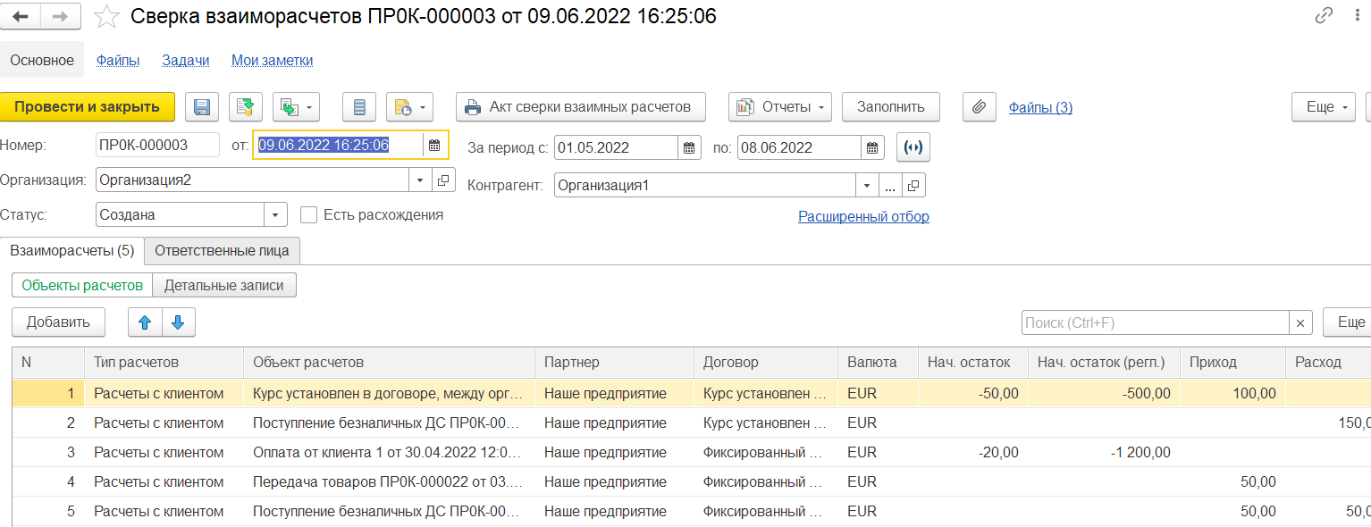The height and width of the screenshot is (527, 1371).
Task: Open the 'Отчеты' dropdown menu
Action: pos(780,107)
